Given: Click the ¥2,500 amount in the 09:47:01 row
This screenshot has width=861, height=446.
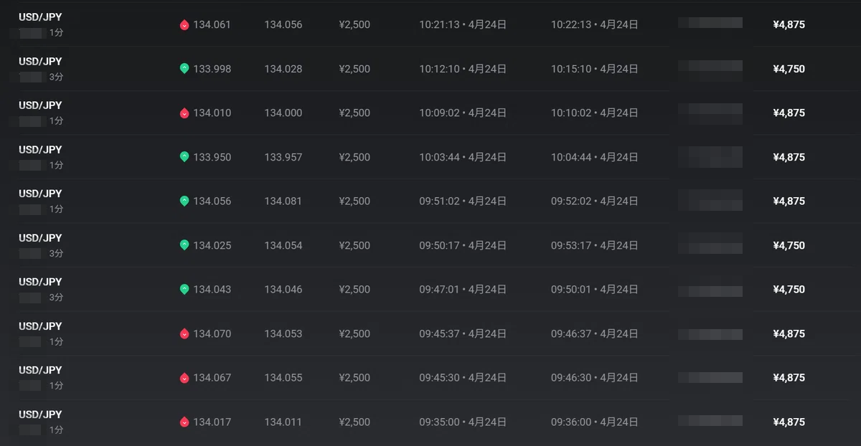Looking at the screenshot, I should tap(354, 290).
